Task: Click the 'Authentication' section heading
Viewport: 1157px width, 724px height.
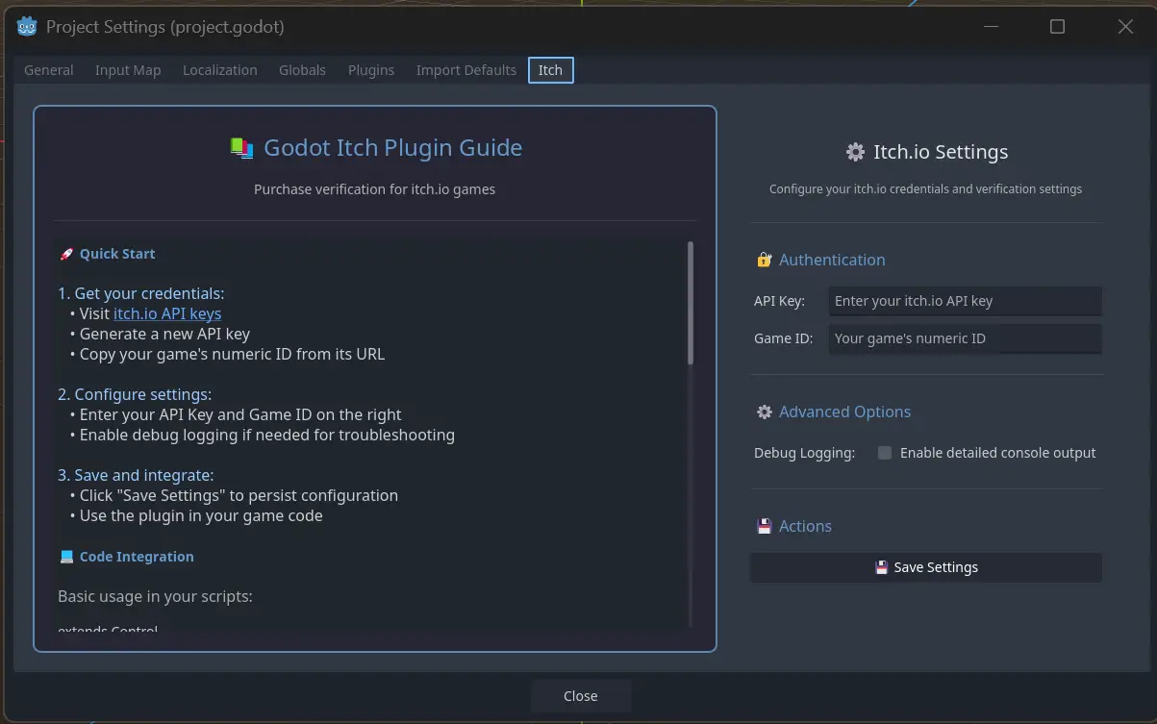Action: coord(832,260)
